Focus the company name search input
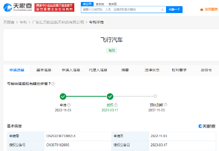 point(121,10)
